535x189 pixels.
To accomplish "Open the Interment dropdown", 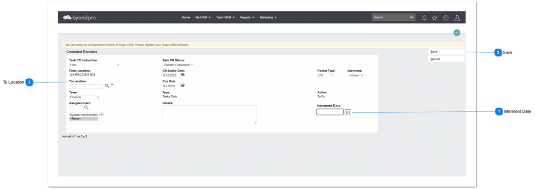I will click(x=355, y=75).
